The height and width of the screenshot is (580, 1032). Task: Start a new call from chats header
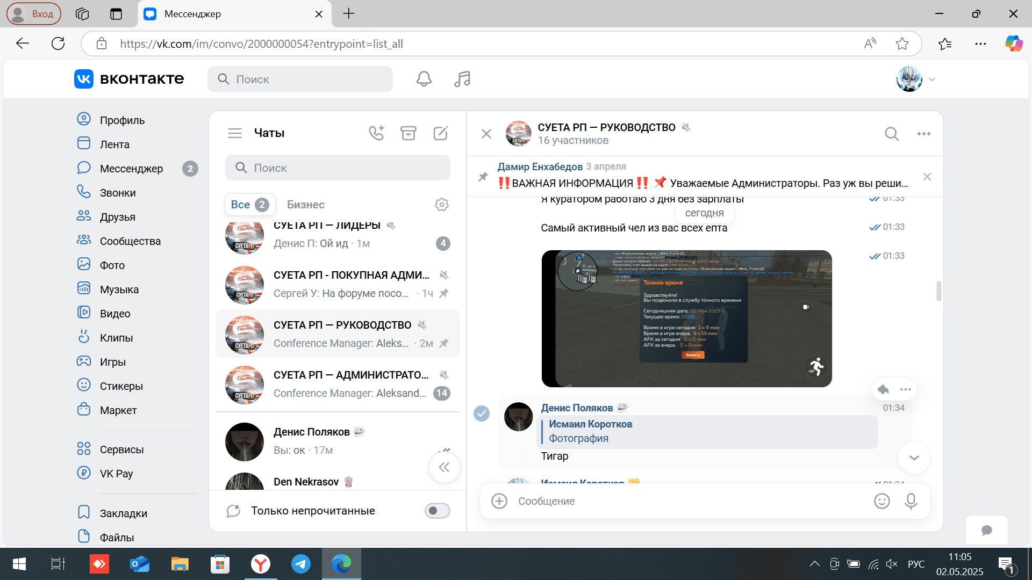[376, 133]
